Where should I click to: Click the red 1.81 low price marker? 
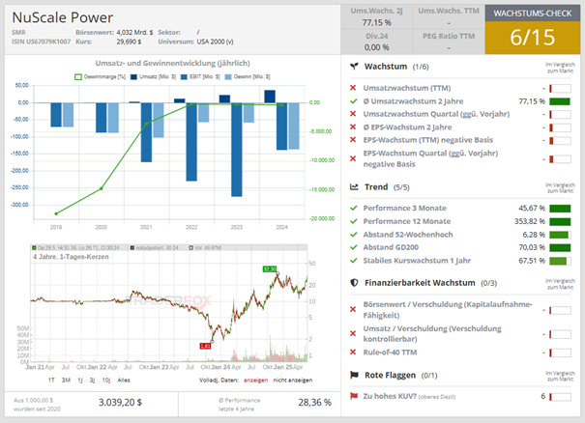point(205,347)
